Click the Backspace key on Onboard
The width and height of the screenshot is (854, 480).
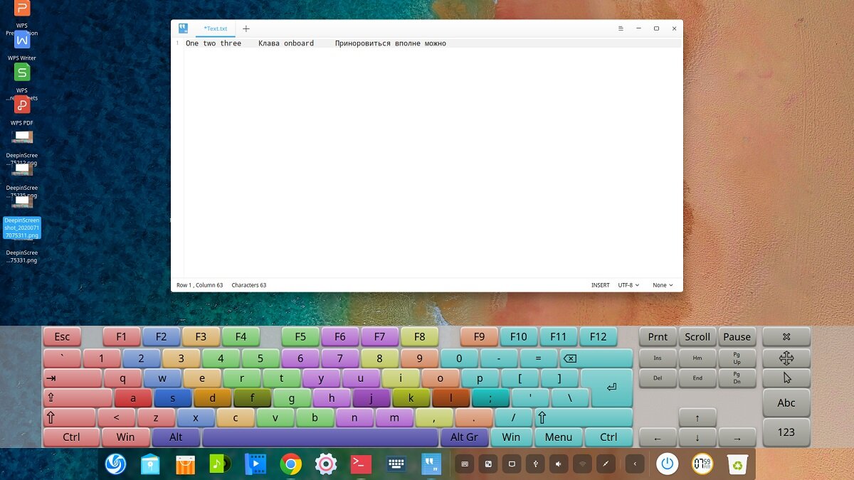(596, 358)
